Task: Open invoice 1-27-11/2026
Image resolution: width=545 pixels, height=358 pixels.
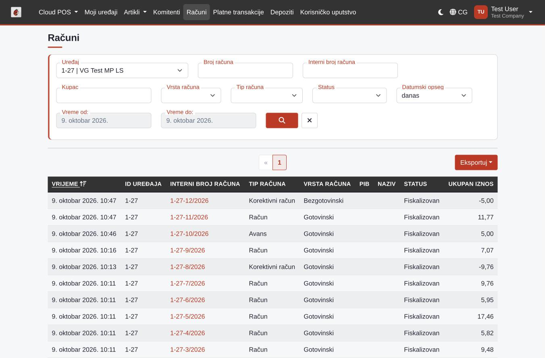Action: [x=189, y=217]
